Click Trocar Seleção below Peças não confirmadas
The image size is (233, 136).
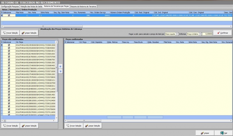pyautogui.click(x=10, y=126)
